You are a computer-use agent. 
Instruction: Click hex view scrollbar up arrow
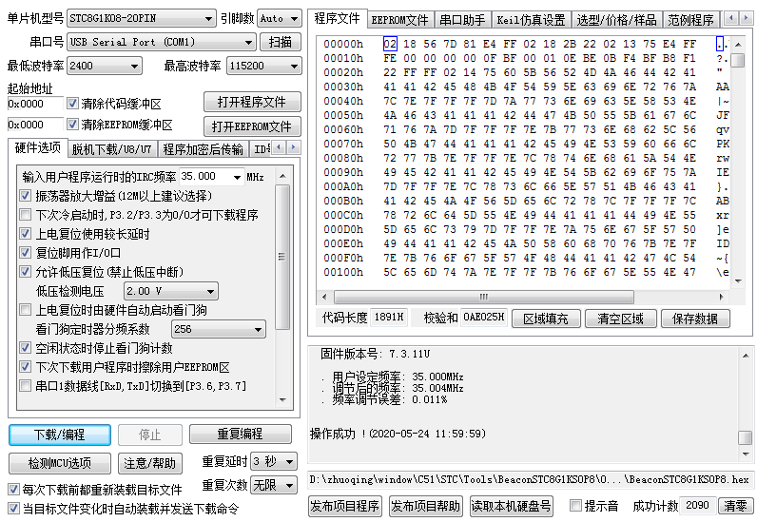click(x=738, y=45)
